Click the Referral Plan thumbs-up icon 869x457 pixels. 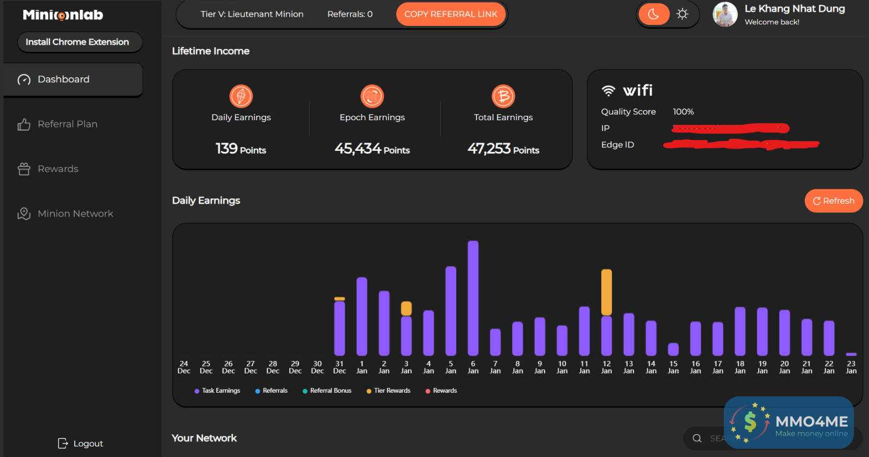24,124
